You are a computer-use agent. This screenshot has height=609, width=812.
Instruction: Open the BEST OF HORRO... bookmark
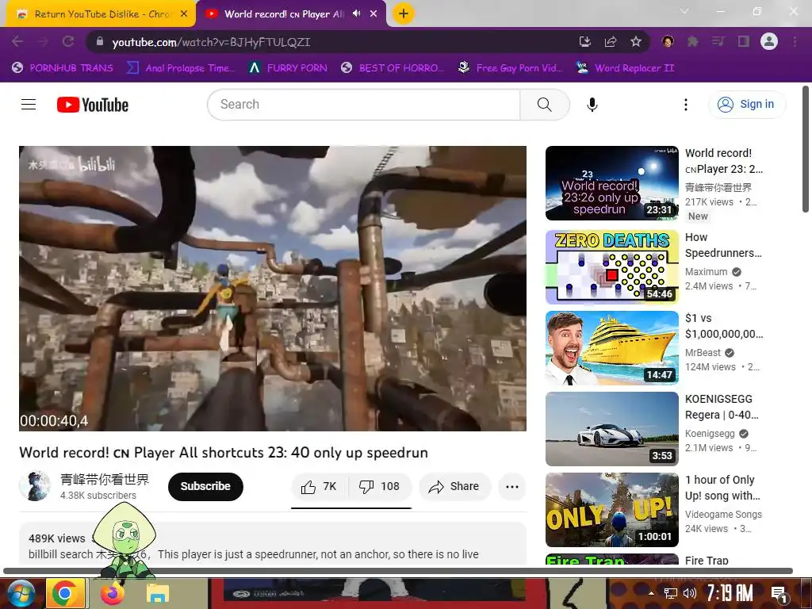pos(393,68)
